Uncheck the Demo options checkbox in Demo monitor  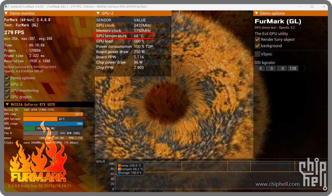point(7,78)
